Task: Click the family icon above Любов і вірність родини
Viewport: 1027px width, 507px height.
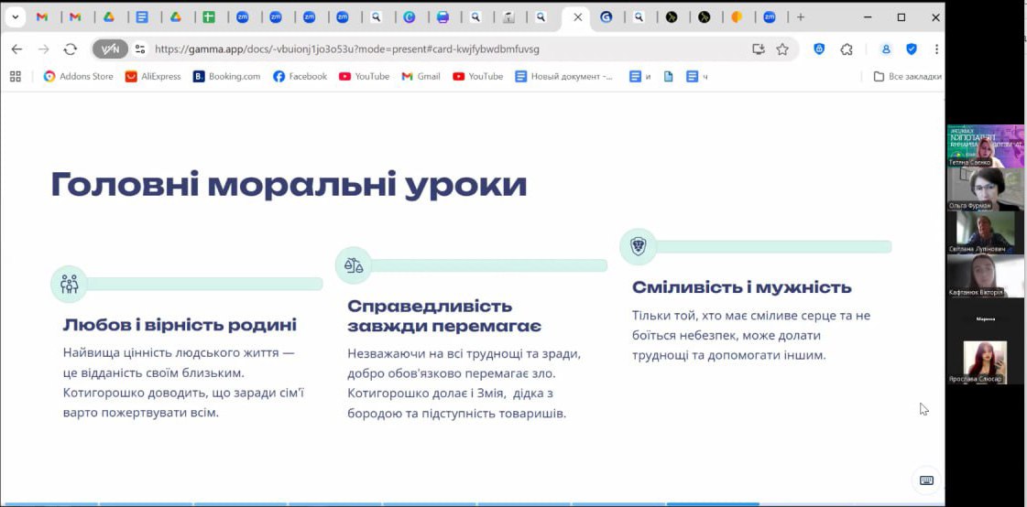Action: pyautogui.click(x=69, y=285)
